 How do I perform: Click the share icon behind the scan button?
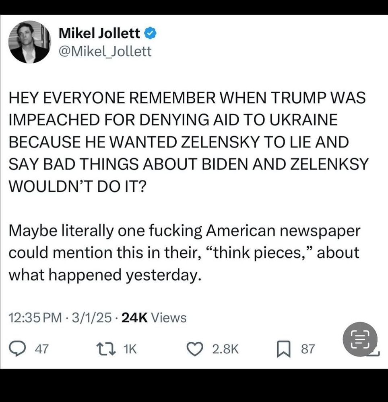coord(375,353)
